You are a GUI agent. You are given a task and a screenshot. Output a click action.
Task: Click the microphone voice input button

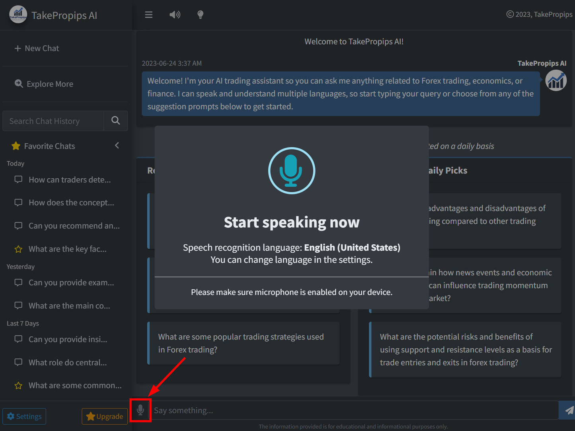pyautogui.click(x=140, y=410)
